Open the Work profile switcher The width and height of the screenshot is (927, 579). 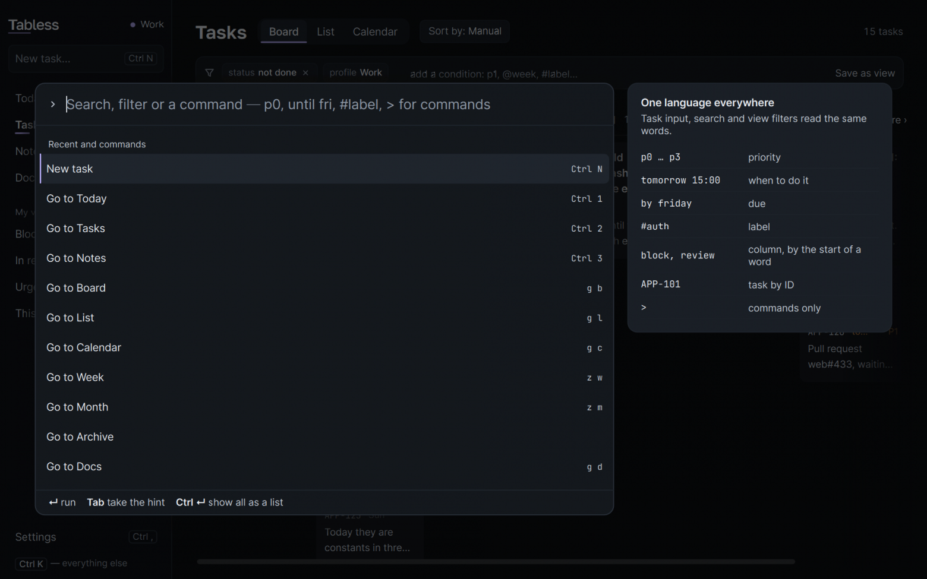(x=147, y=24)
